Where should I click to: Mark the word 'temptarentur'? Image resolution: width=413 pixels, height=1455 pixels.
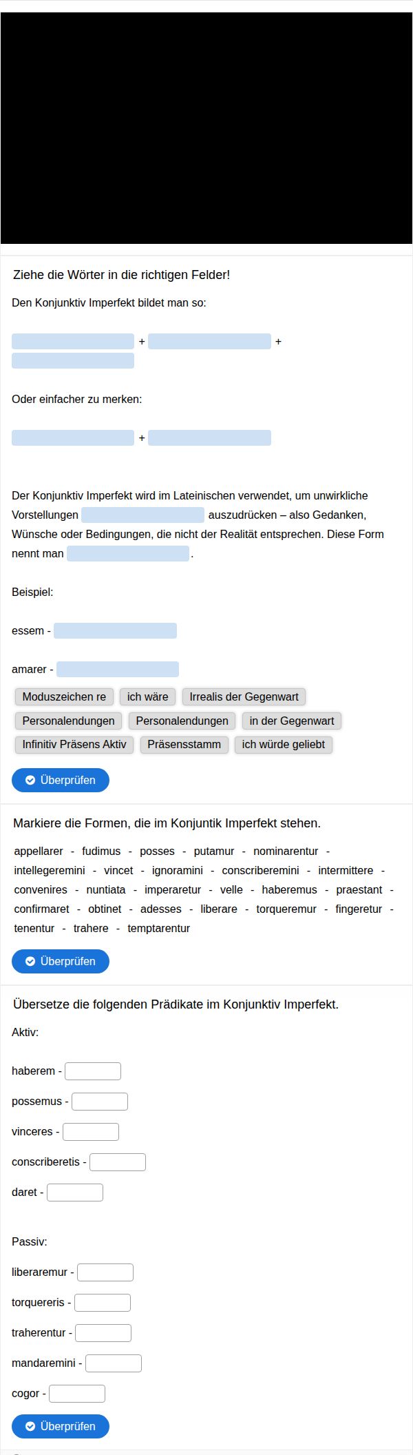[x=159, y=928]
